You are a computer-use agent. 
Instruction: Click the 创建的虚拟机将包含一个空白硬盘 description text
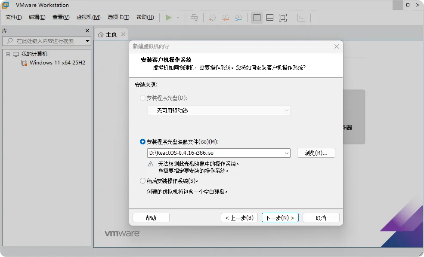pos(187,192)
